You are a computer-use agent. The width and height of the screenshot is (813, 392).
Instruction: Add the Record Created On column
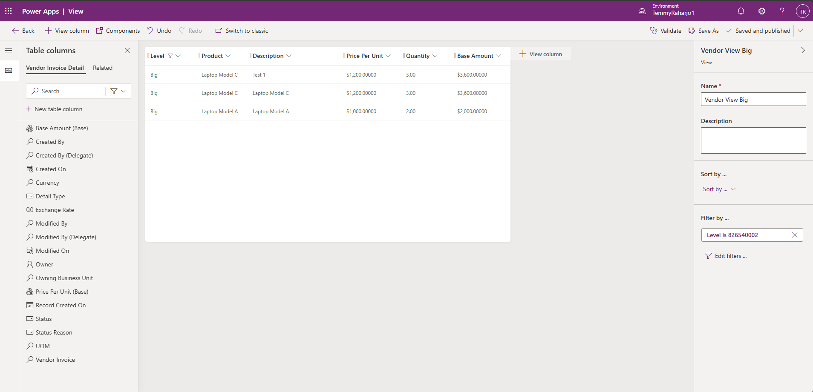point(56,305)
